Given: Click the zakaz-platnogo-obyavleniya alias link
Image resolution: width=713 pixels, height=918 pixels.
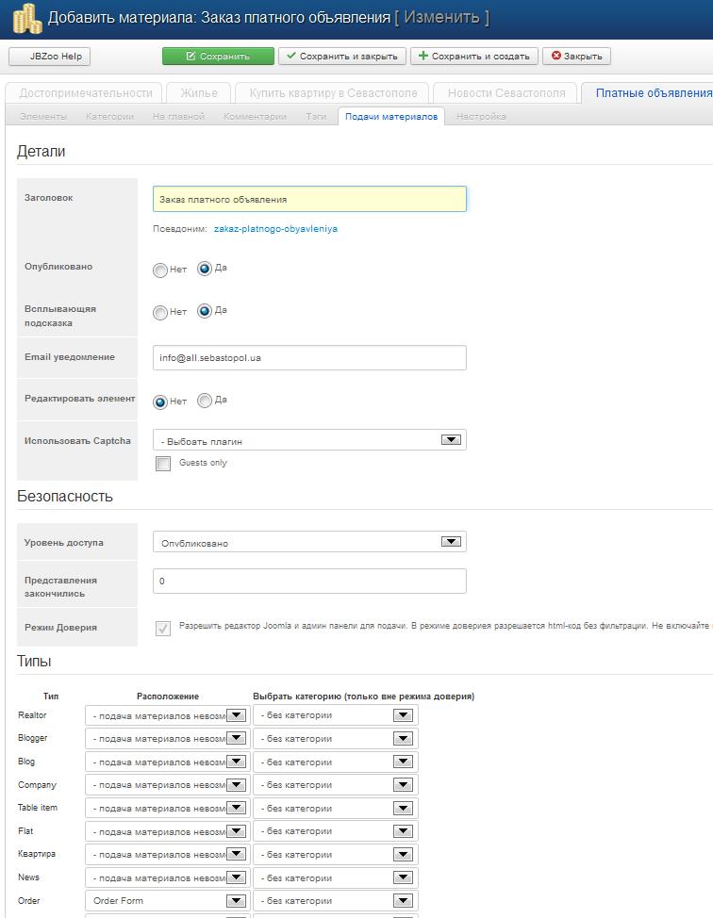Looking at the screenshot, I should (x=275, y=229).
